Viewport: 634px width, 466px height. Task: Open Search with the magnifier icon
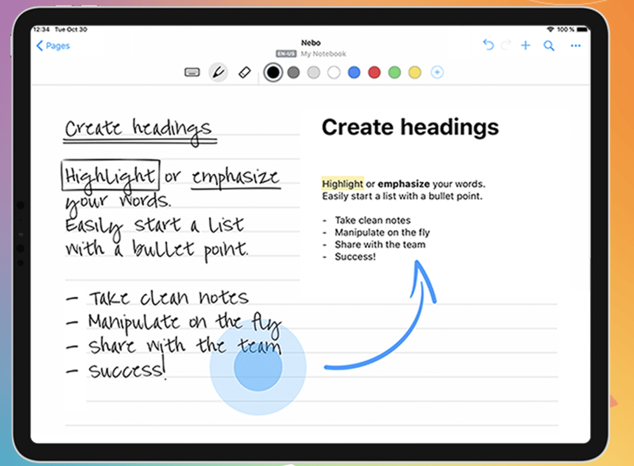549,46
